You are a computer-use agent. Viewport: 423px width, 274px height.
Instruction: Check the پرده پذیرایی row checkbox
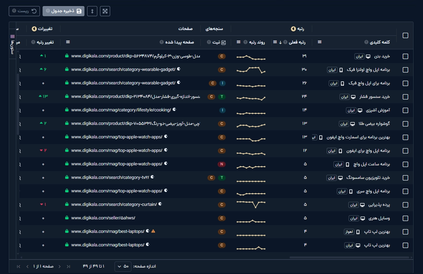(x=405, y=205)
